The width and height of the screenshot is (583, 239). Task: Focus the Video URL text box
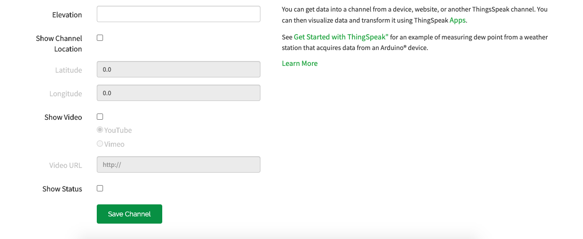[x=178, y=164]
